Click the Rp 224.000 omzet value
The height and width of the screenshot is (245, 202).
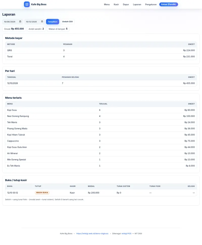point(189,50)
